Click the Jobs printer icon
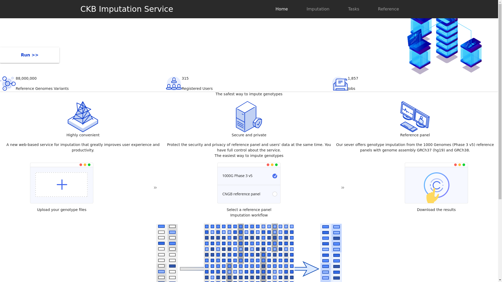 click(340, 84)
